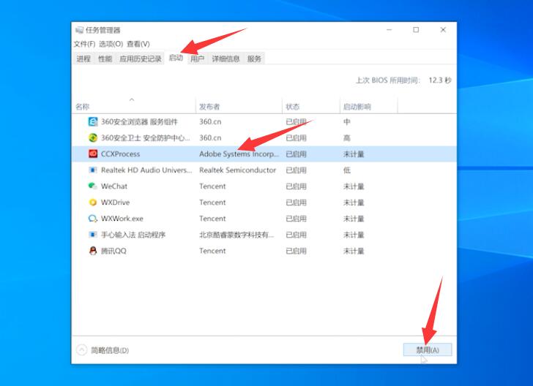Click startup impact 中 for 360安全浏览器
This screenshot has width=533, height=386.
(x=347, y=121)
